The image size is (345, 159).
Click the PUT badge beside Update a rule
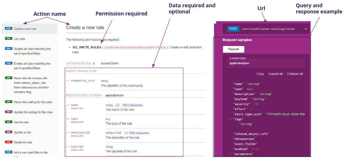[9, 132]
